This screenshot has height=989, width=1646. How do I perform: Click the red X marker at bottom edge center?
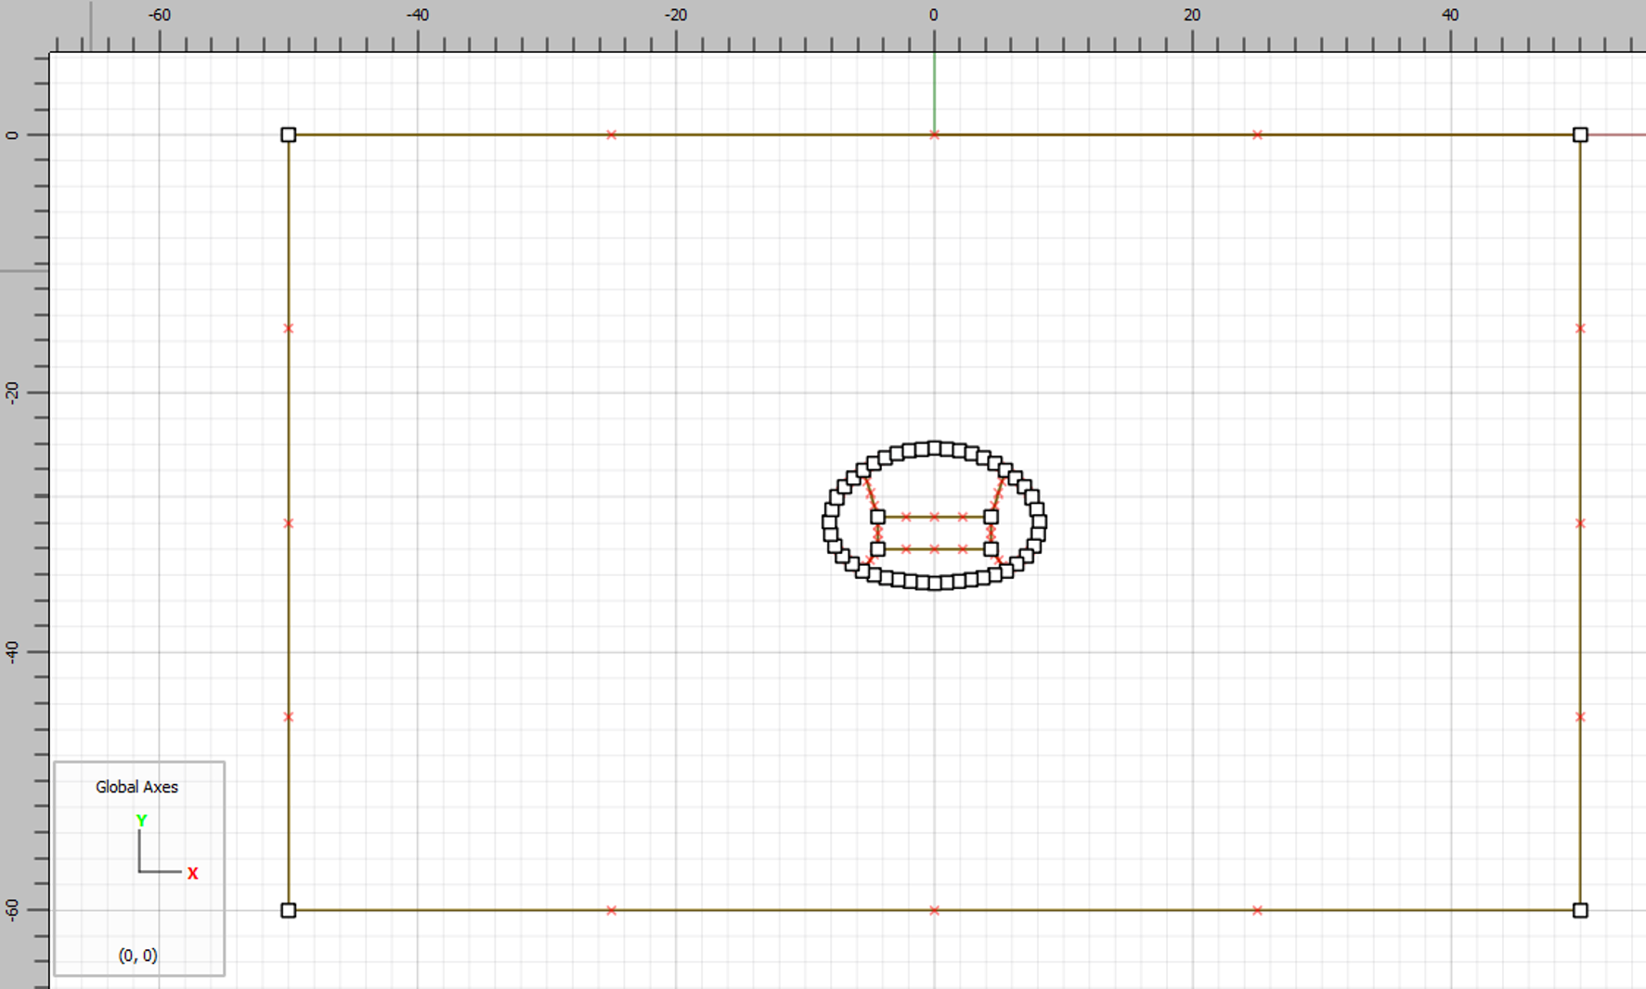pos(934,910)
